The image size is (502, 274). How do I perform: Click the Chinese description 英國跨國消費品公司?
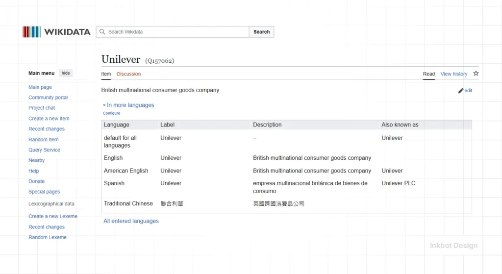tap(278, 203)
